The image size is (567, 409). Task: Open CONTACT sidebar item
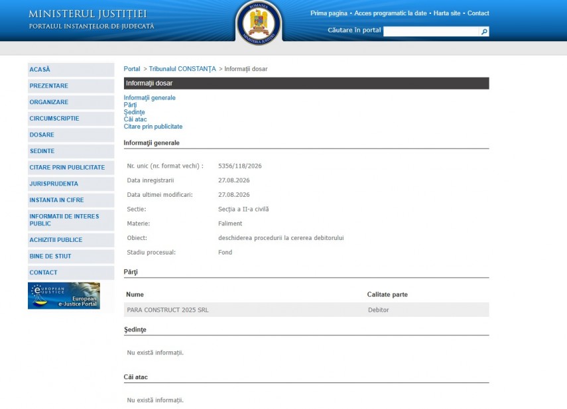[x=71, y=272]
